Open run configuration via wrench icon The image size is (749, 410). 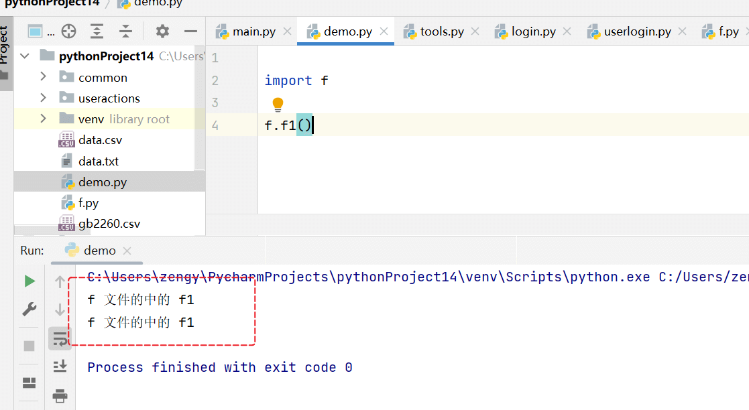(29, 310)
